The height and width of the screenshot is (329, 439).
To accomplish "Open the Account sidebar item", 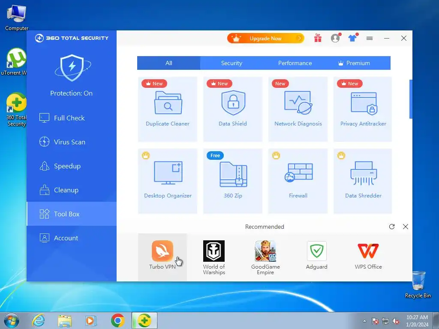I will 72,238.
